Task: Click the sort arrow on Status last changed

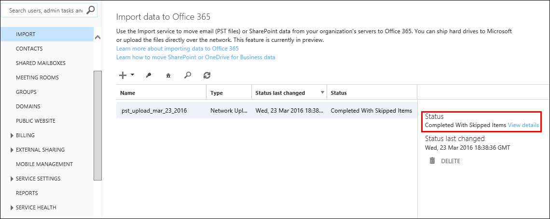Action: pyautogui.click(x=322, y=93)
